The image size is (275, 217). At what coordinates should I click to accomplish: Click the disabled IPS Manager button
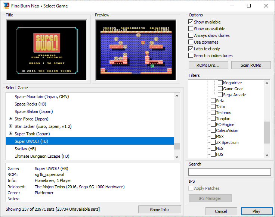(x=210, y=198)
